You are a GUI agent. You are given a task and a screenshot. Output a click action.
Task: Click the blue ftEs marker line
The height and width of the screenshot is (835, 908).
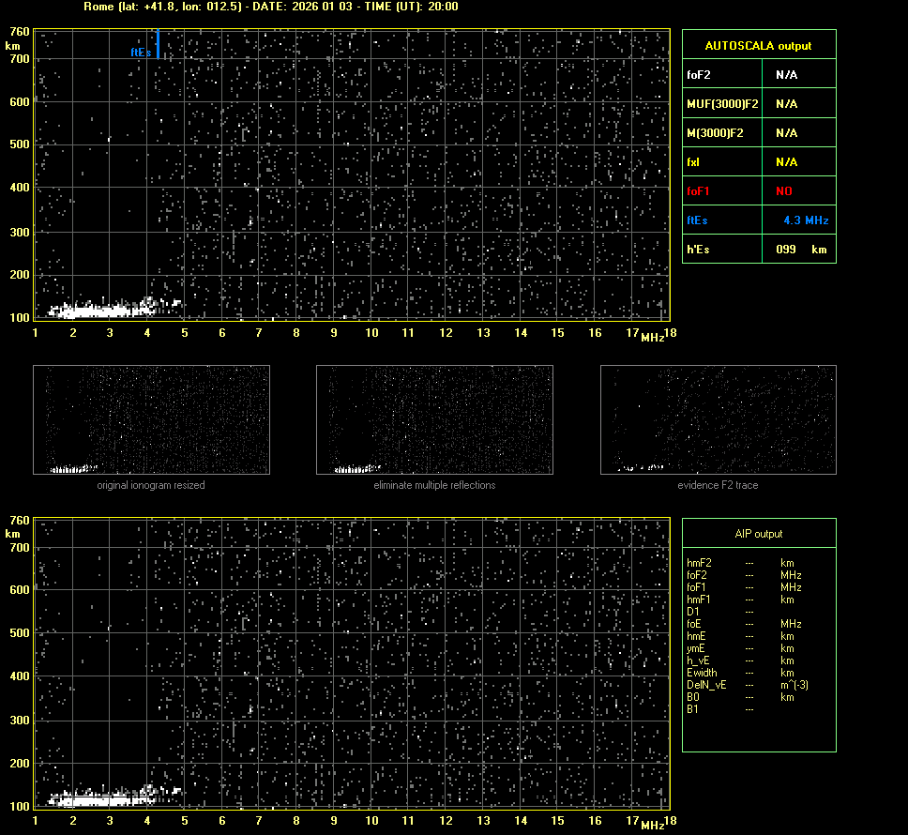click(159, 43)
